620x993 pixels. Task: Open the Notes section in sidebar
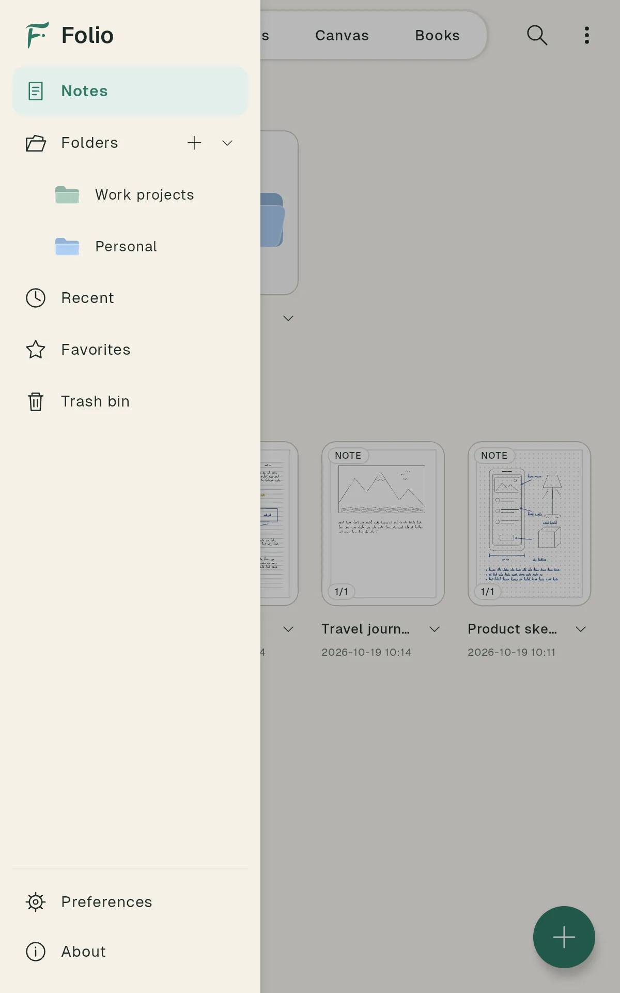coord(130,91)
